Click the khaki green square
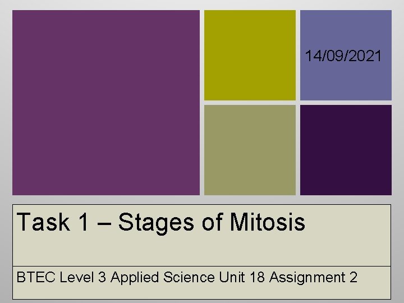Image resolution: width=404 pixels, height=303 pixels. pos(250,150)
